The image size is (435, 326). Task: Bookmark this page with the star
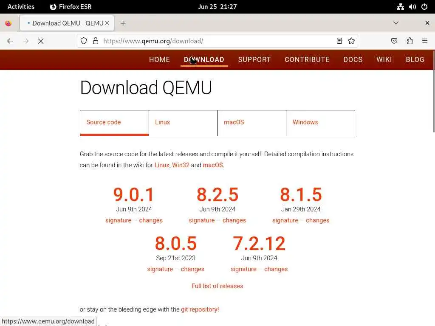pos(351,41)
